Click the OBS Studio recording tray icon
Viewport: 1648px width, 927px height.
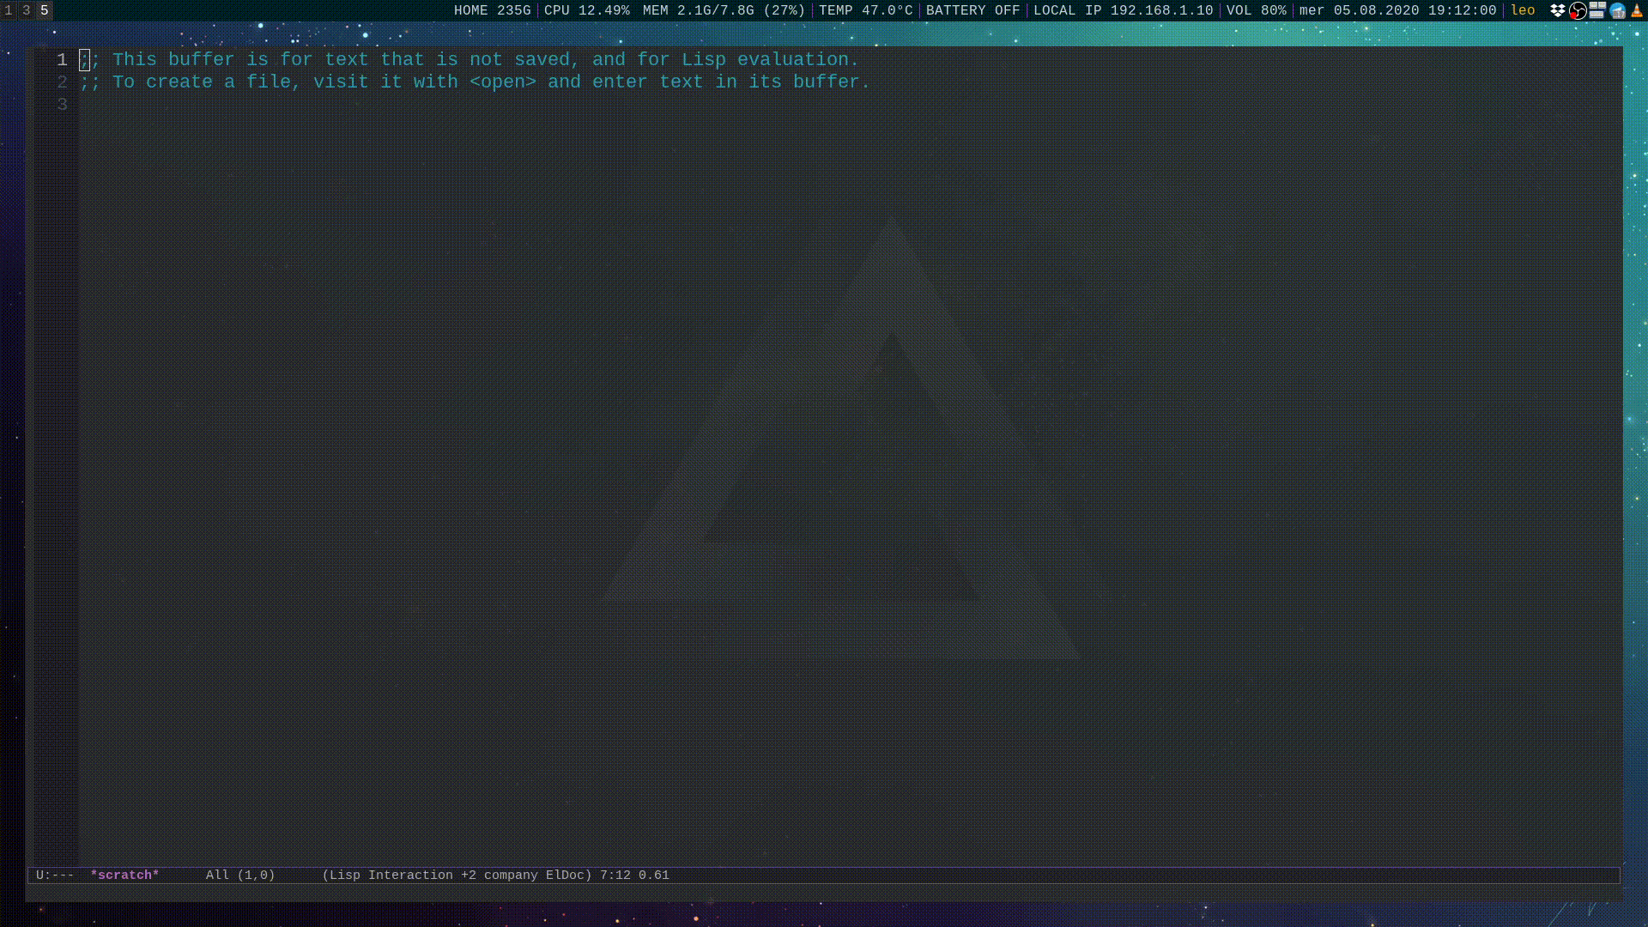[1578, 10]
